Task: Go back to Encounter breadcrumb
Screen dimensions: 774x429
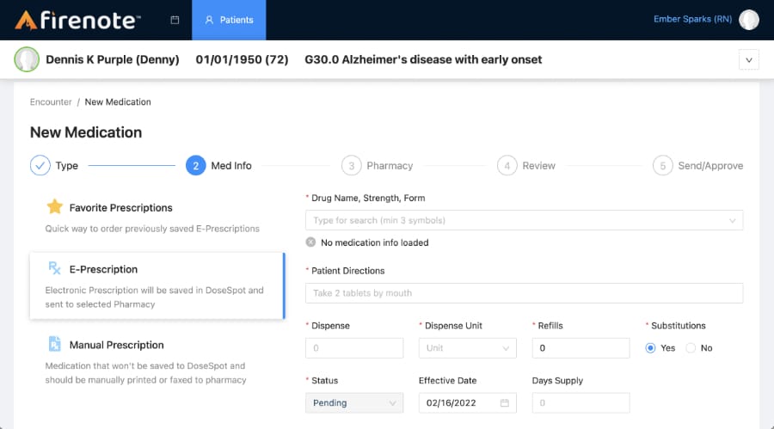Action: point(51,101)
